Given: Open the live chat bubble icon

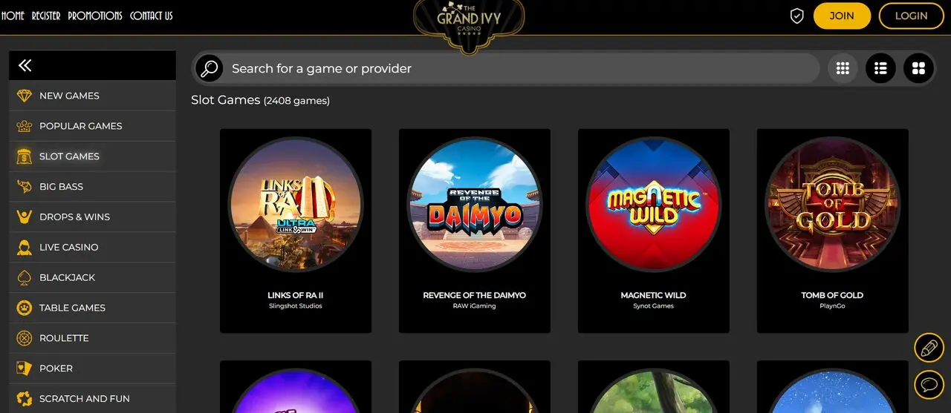Looking at the screenshot, I should 929,385.
